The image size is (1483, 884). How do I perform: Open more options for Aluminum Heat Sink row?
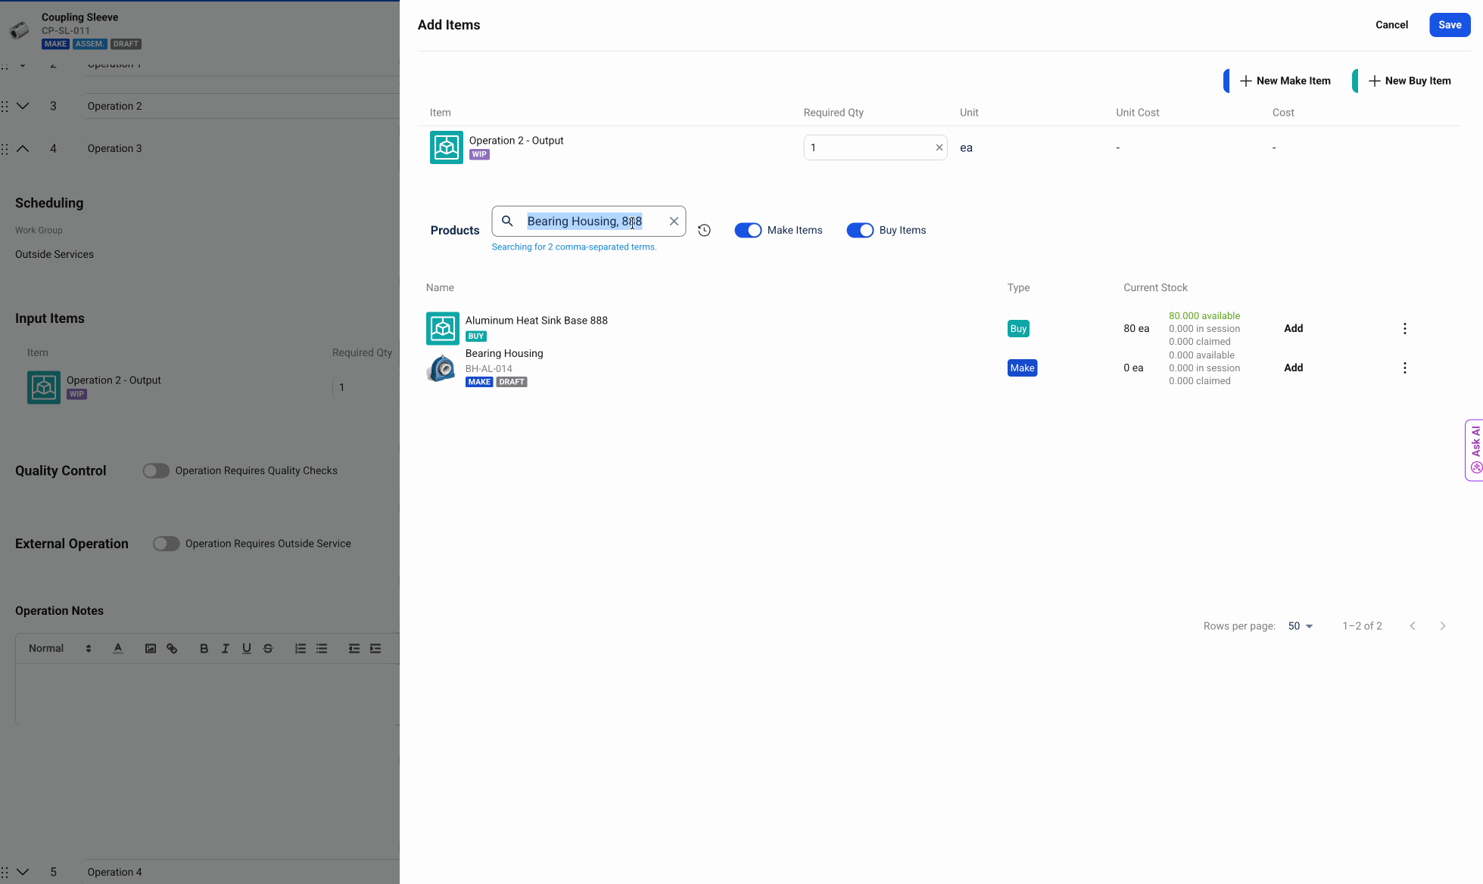click(x=1404, y=329)
